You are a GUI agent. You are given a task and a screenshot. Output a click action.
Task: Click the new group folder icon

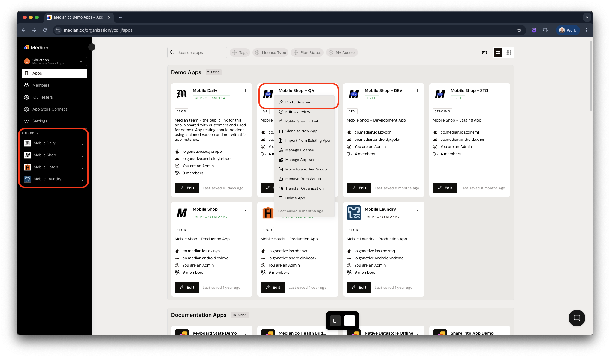coord(335,321)
